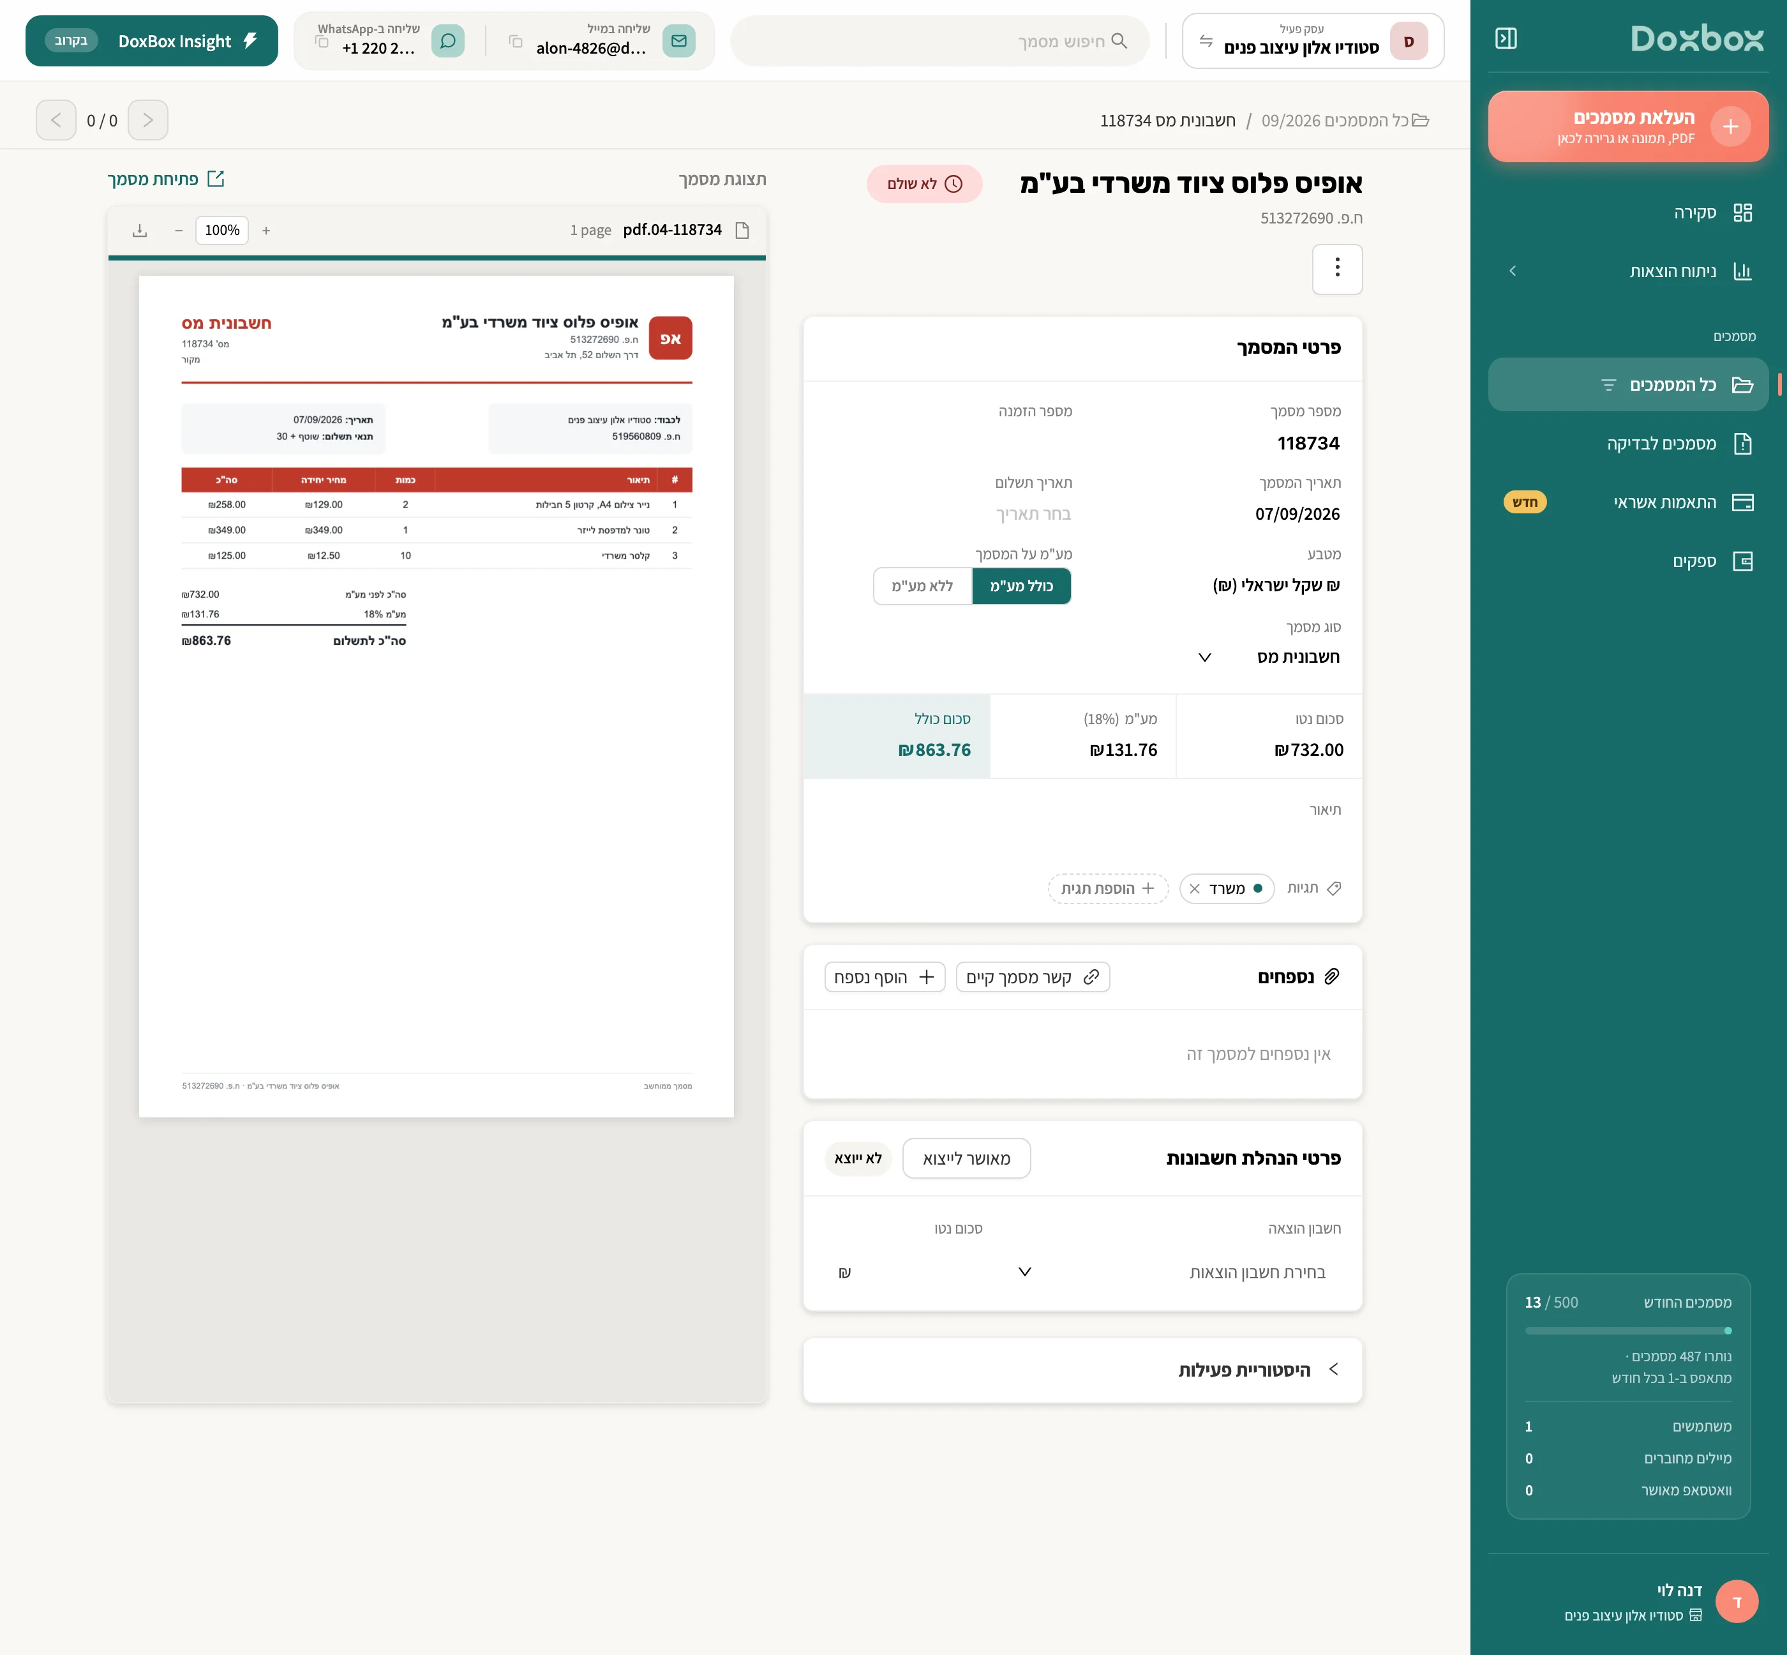Open the active business selector
Image resolution: width=1787 pixels, height=1655 pixels.
point(1313,42)
